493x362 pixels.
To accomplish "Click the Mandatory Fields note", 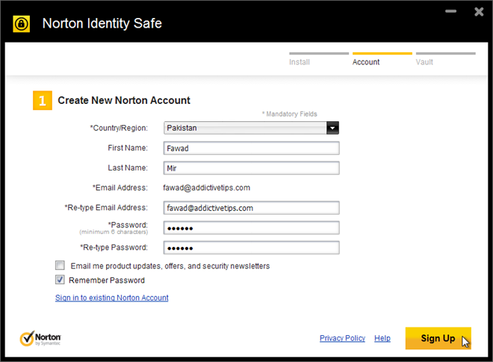I will point(290,114).
